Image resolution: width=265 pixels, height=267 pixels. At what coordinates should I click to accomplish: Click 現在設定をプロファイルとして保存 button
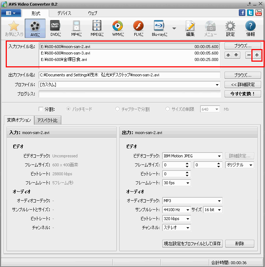coord(192,244)
